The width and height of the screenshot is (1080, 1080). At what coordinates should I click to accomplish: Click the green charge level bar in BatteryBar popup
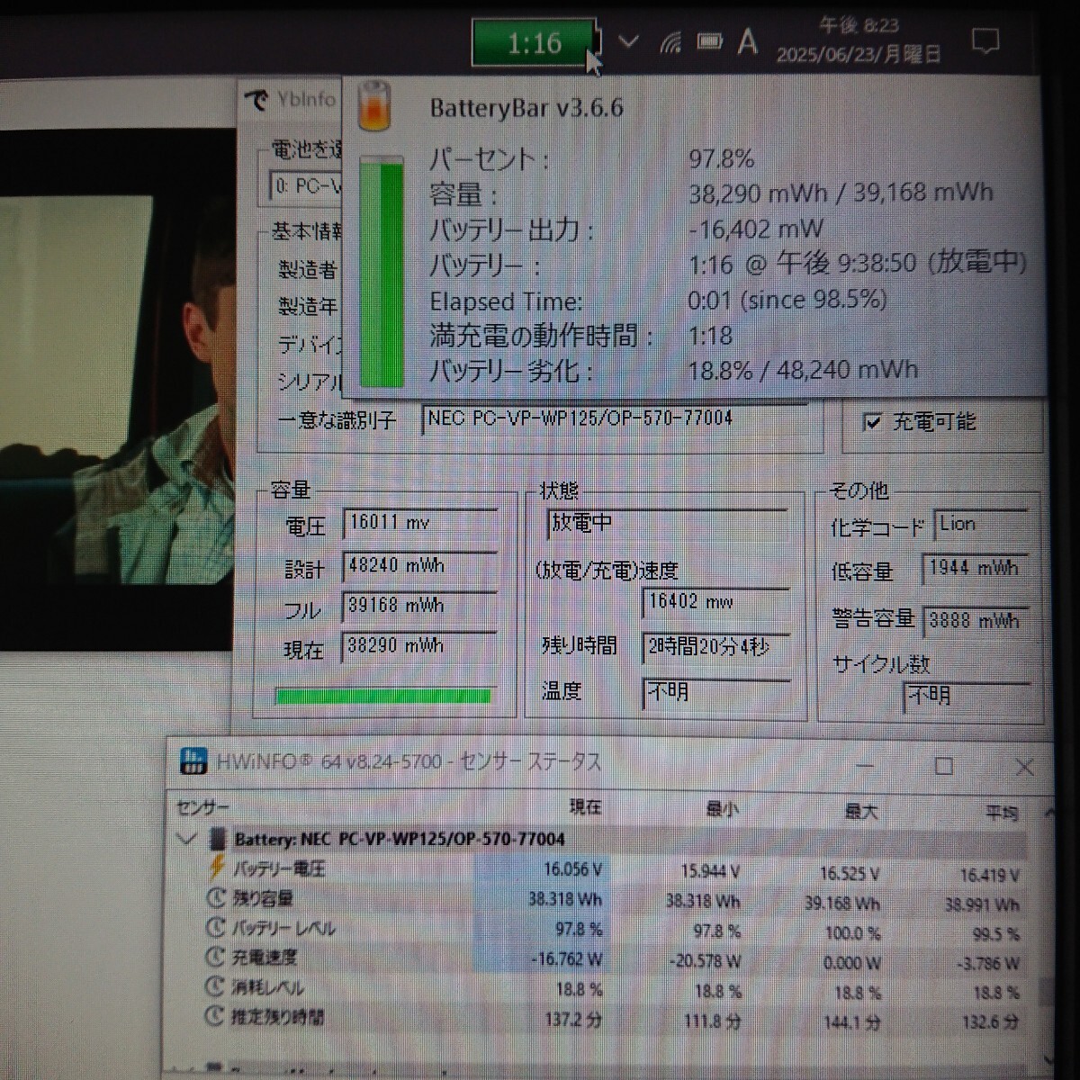click(382, 272)
